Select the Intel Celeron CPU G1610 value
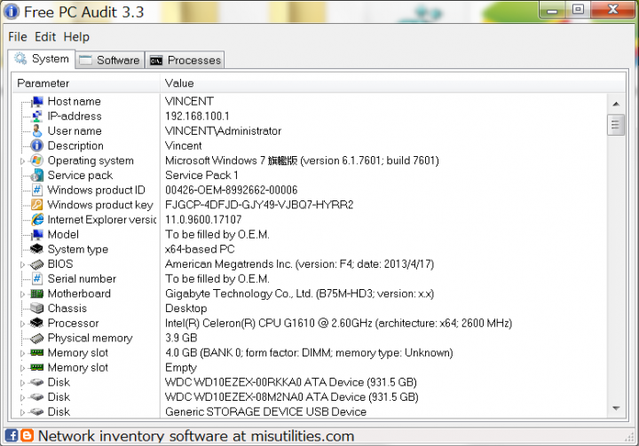The width and height of the screenshot is (639, 446). tap(338, 323)
